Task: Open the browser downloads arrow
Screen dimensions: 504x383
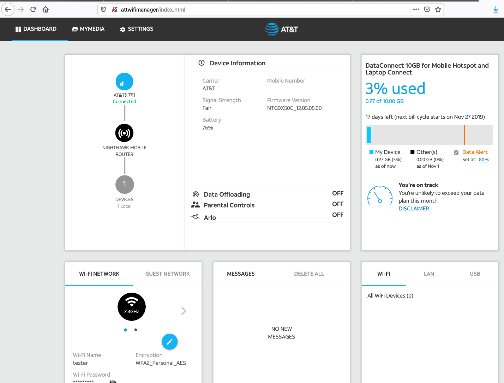Action: coord(496,10)
